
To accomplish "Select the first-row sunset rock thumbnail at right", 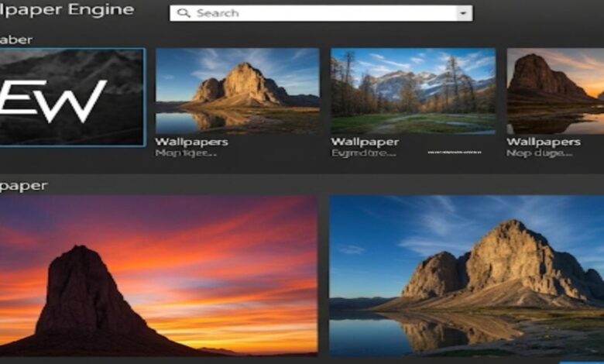I will pyautogui.click(x=555, y=91).
